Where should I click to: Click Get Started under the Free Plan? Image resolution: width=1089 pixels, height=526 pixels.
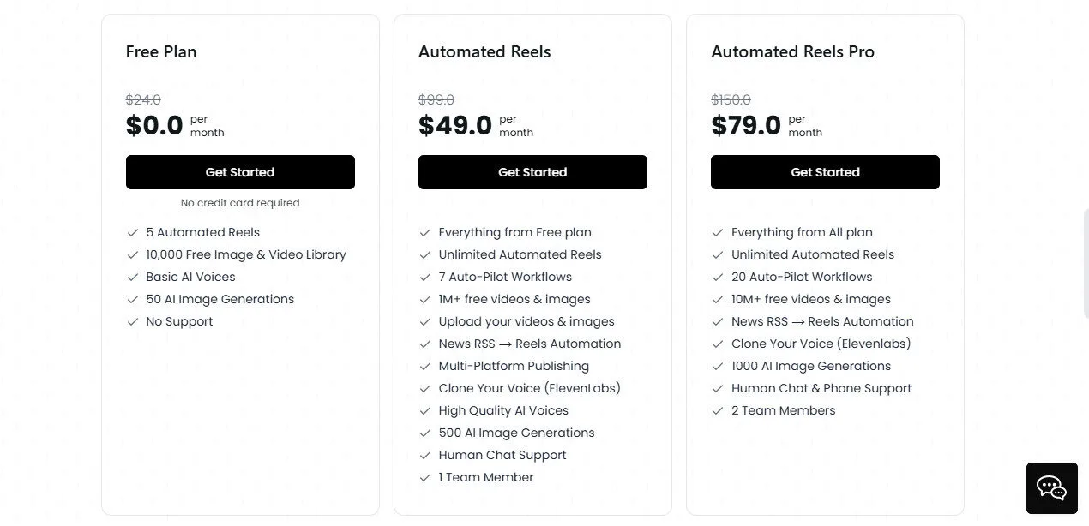(x=240, y=172)
